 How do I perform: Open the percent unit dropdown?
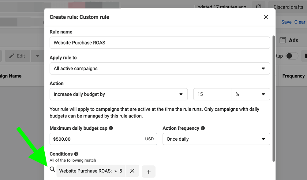251,94
